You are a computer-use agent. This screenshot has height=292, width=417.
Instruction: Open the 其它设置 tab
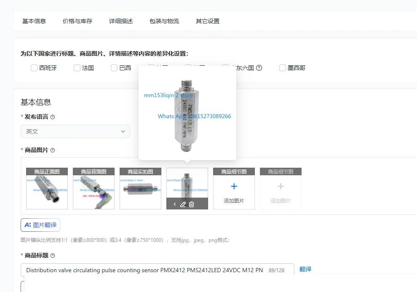coord(207,21)
